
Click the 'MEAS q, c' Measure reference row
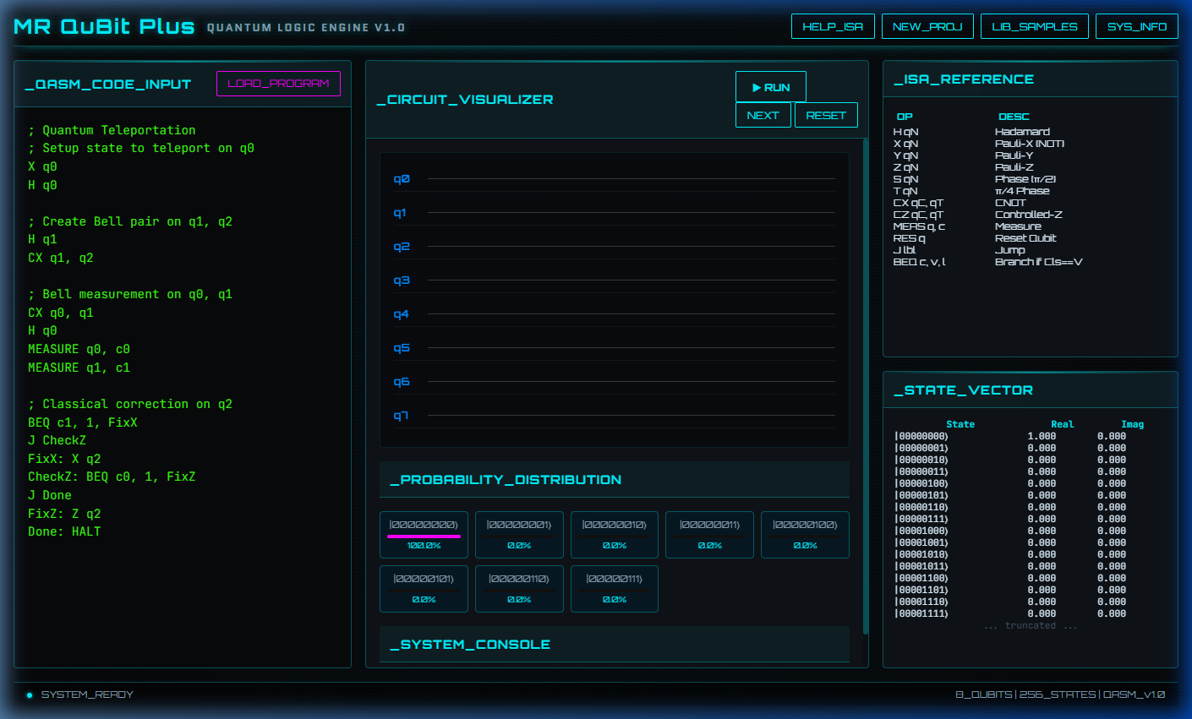[x=1030, y=226]
